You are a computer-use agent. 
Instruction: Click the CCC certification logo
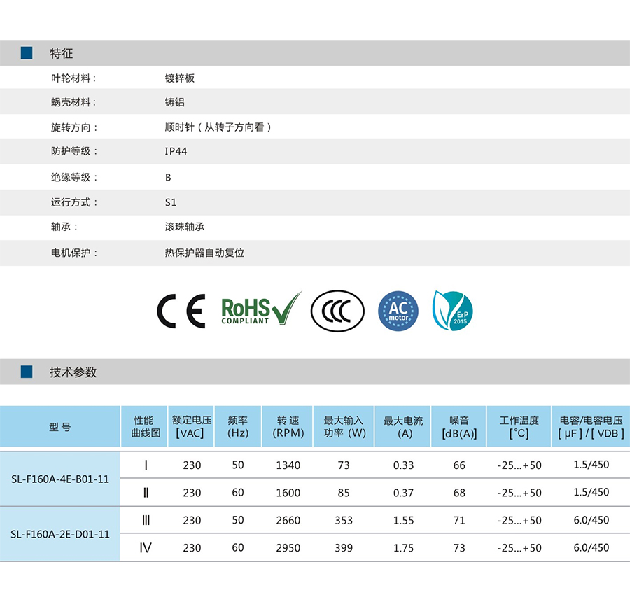click(337, 311)
